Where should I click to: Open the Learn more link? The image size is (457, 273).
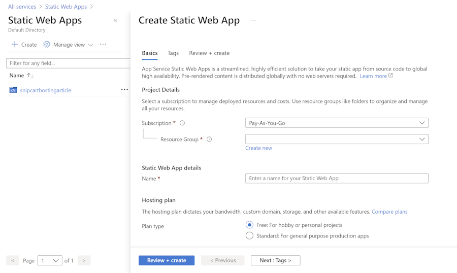tap(373, 76)
